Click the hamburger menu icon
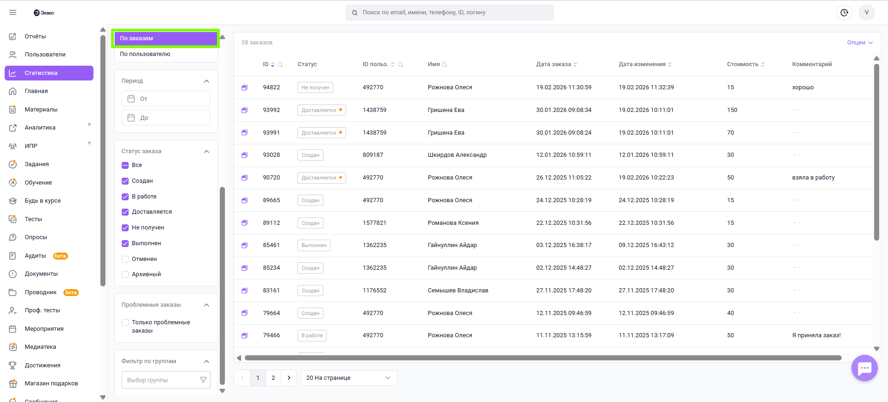The width and height of the screenshot is (888, 402). pos(13,12)
